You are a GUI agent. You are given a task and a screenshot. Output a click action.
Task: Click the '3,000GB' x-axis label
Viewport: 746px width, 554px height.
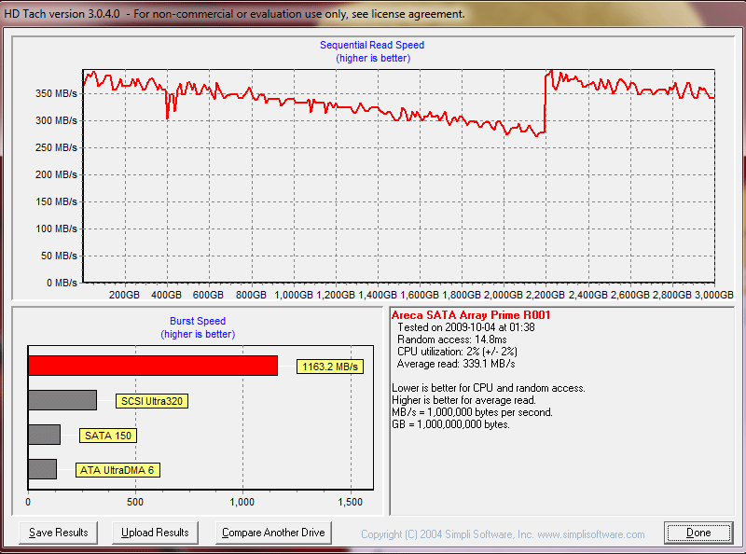(x=714, y=295)
